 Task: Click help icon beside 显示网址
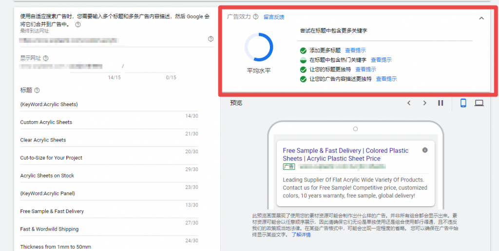click(46, 58)
